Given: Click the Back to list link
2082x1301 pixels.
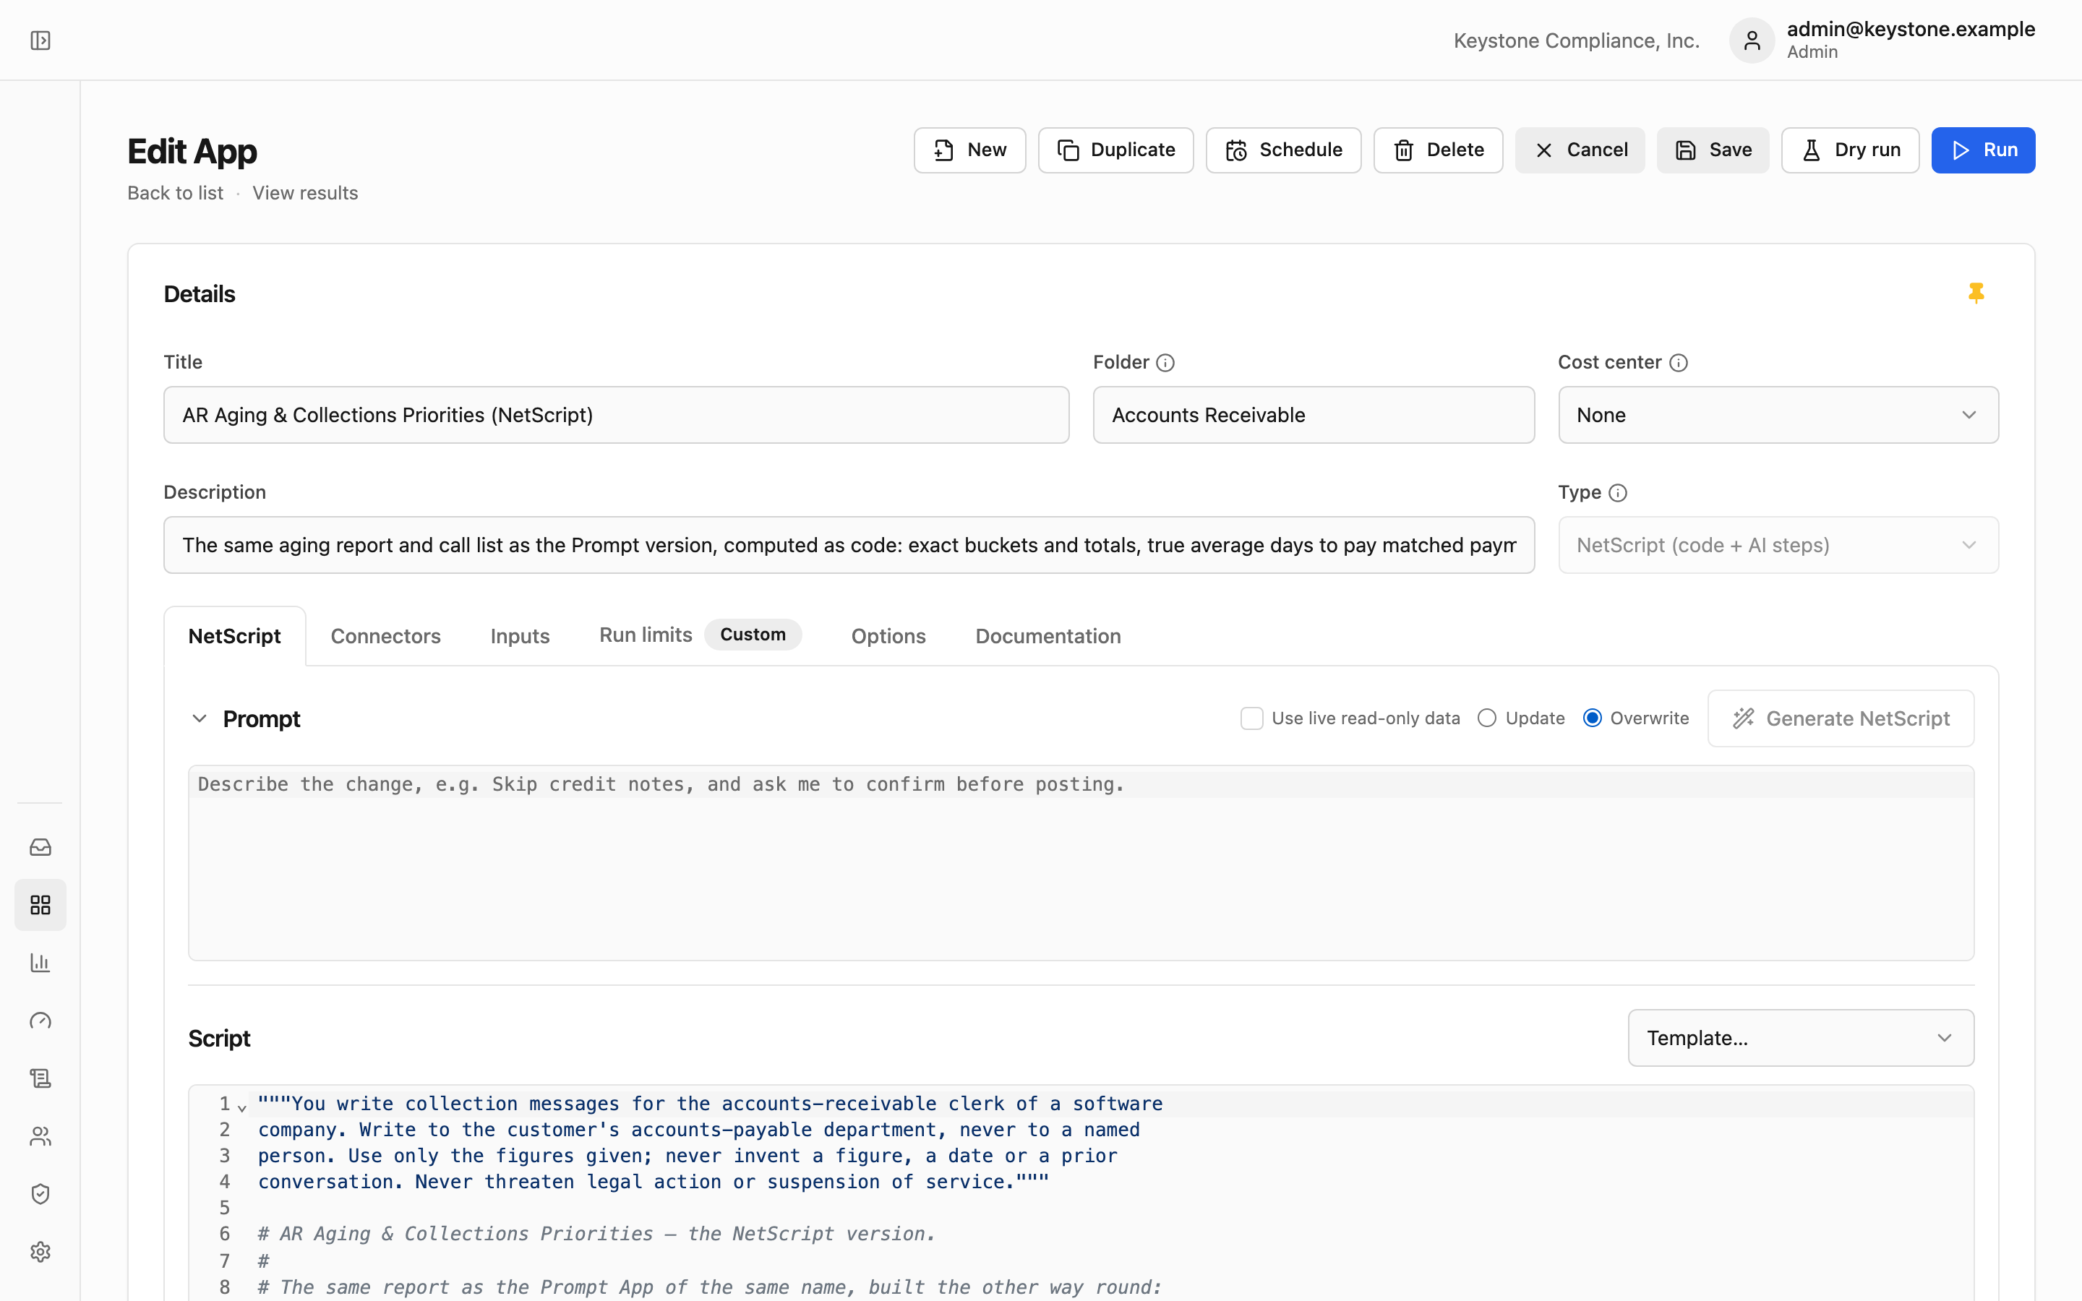Looking at the screenshot, I should point(176,193).
